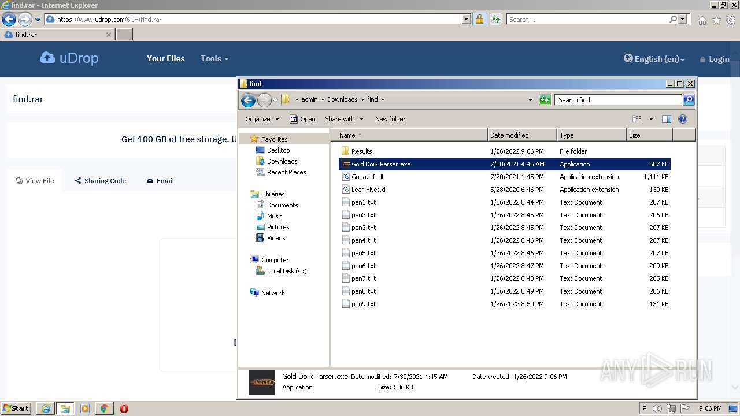The height and width of the screenshot is (416, 740).
Task: Click the Explorer Back arrow in find window
Action: (x=248, y=101)
